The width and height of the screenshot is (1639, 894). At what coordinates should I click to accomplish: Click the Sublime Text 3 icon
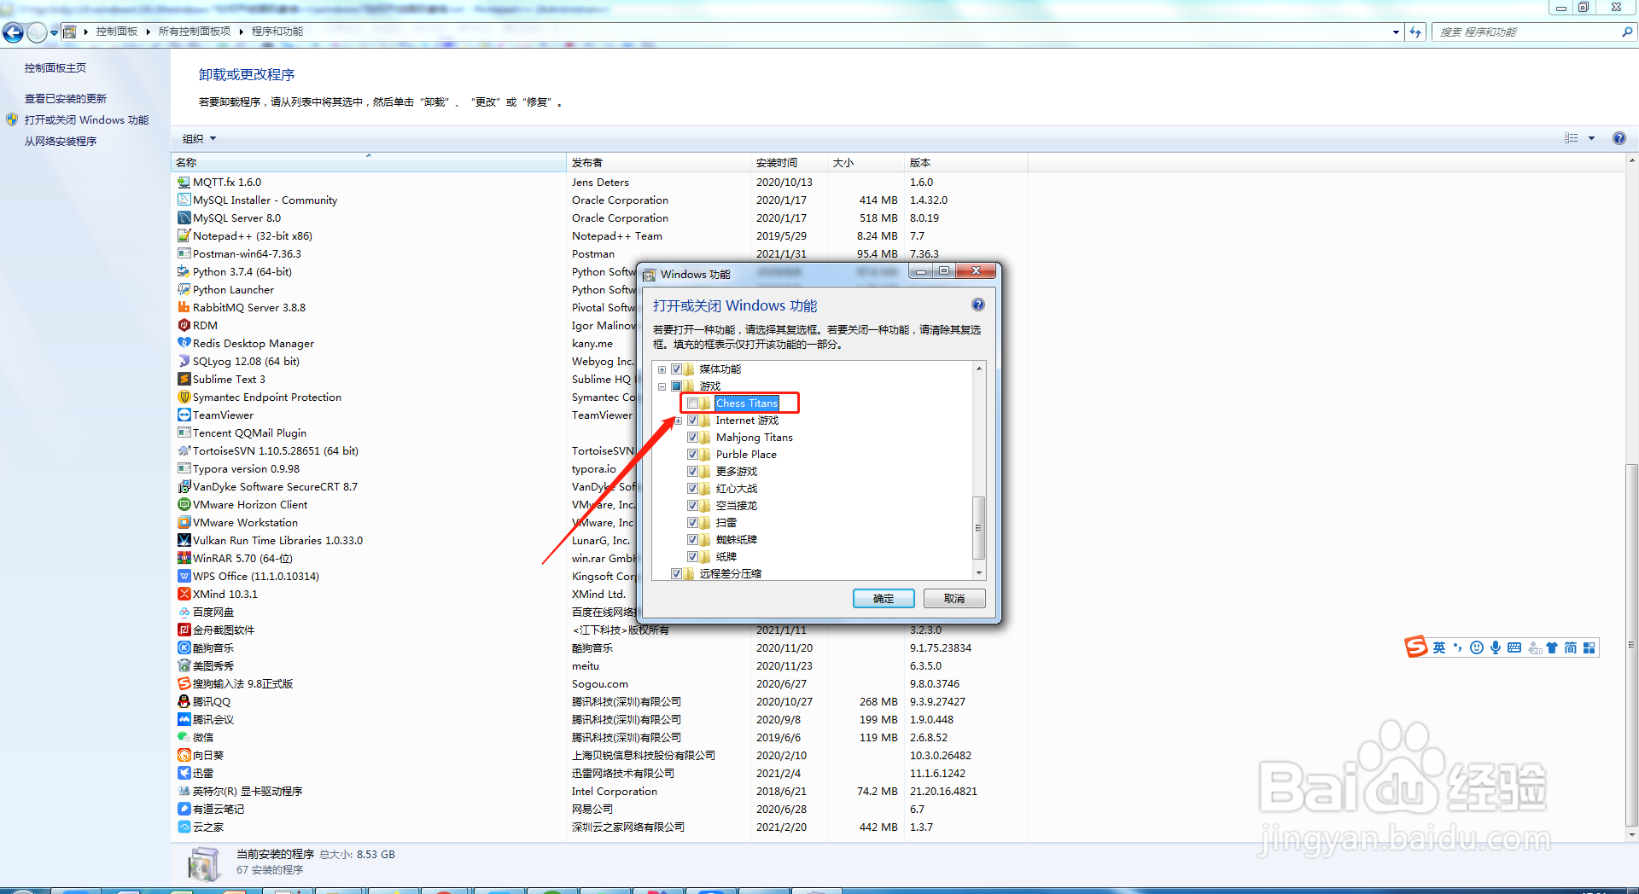pyautogui.click(x=184, y=380)
